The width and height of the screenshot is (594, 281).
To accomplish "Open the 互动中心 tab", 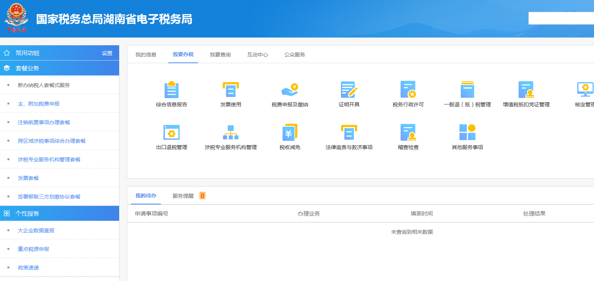I will coord(258,55).
